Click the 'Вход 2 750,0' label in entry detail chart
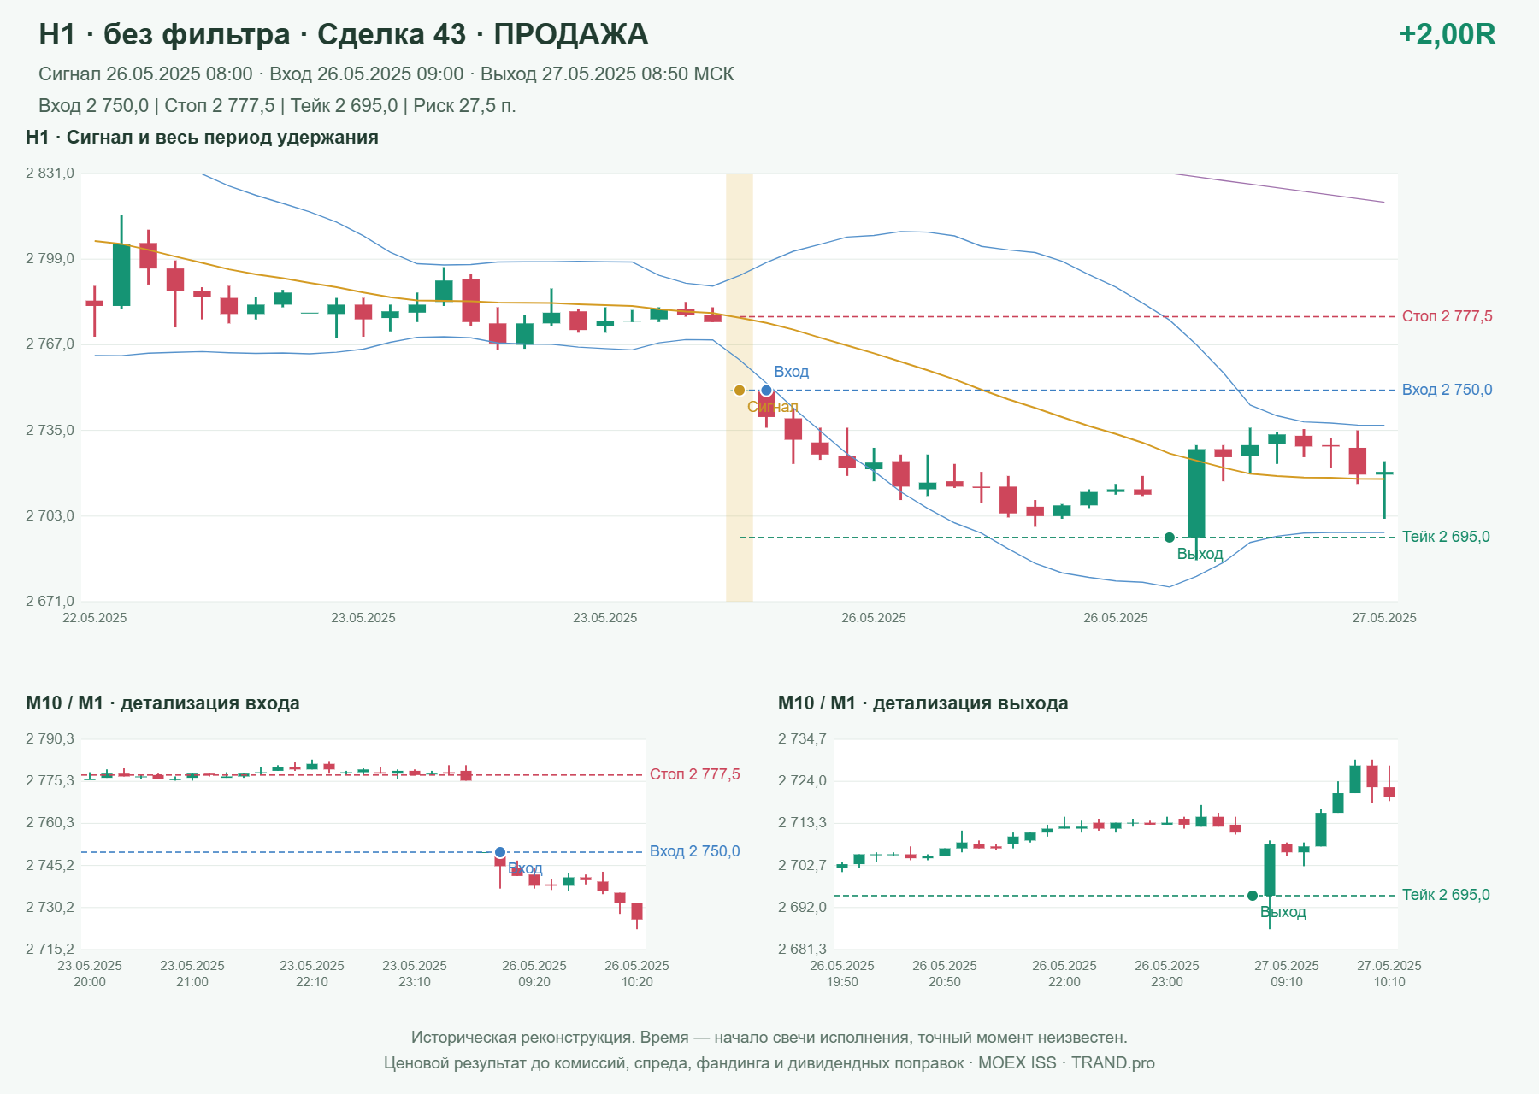The width and height of the screenshot is (1539, 1094). pos(694,851)
